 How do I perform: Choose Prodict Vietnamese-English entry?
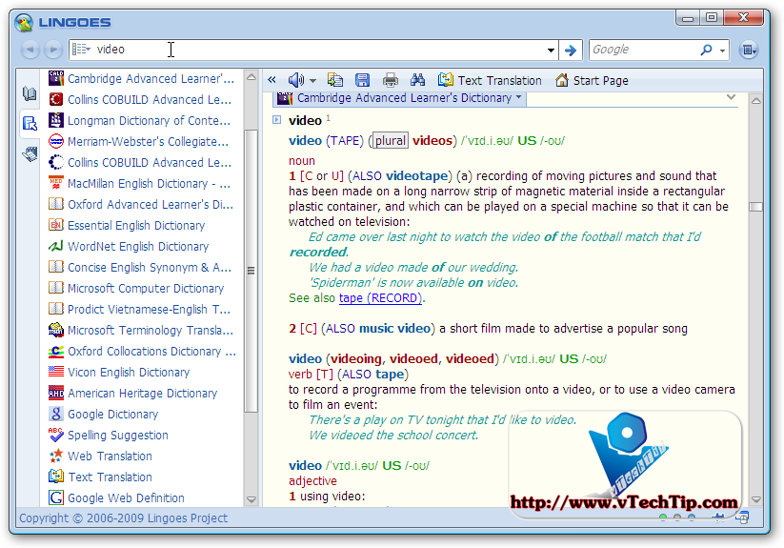coord(140,310)
